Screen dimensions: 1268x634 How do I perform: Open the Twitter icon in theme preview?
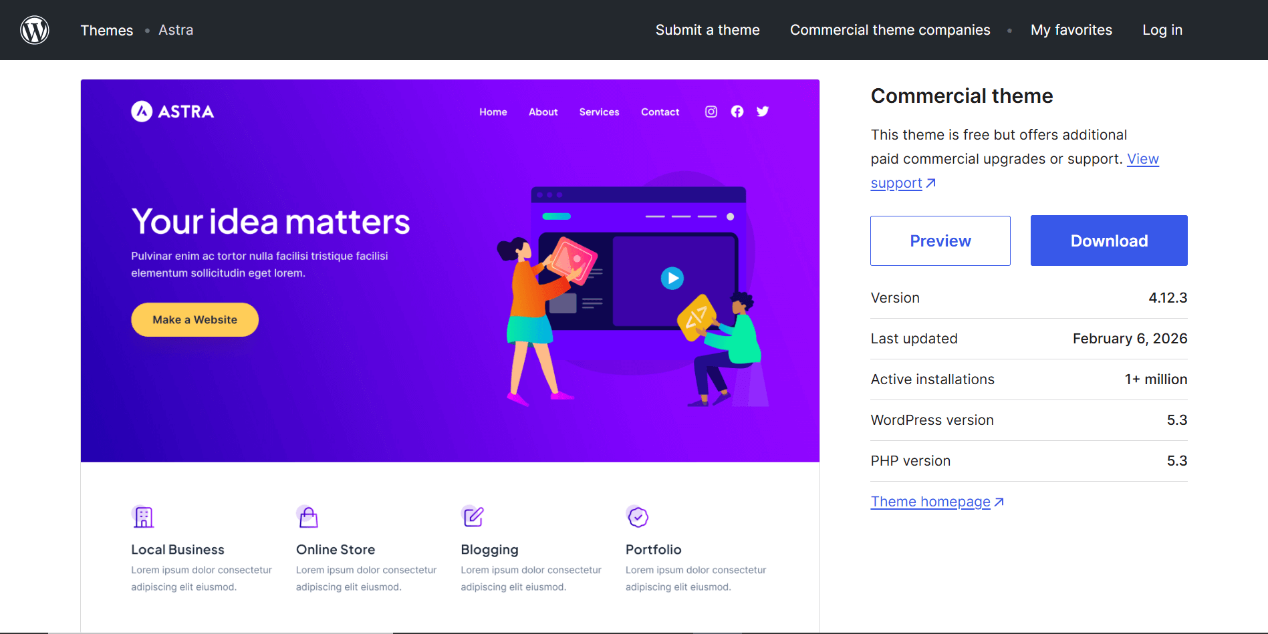point(763,112)
